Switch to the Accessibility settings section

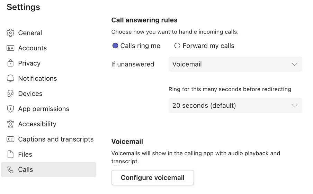(37, 124)
